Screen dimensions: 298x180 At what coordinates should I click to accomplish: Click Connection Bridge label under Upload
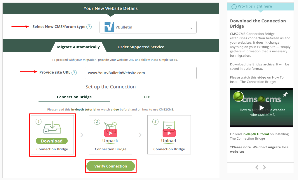pos(169,149)
